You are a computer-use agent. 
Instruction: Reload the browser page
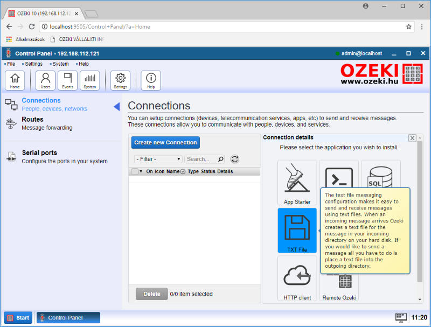click(x=32, y=26)
